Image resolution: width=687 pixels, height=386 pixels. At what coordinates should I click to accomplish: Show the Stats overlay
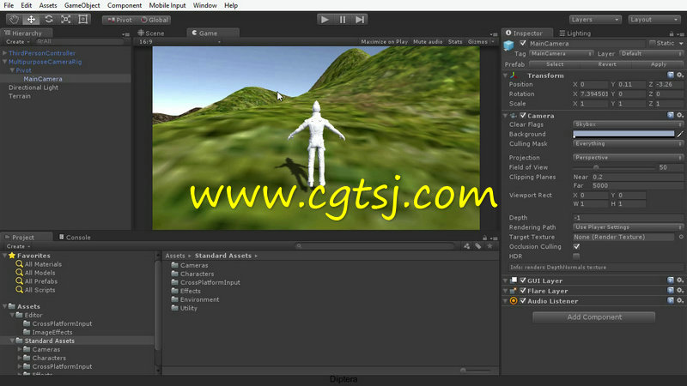click(455, 41)
